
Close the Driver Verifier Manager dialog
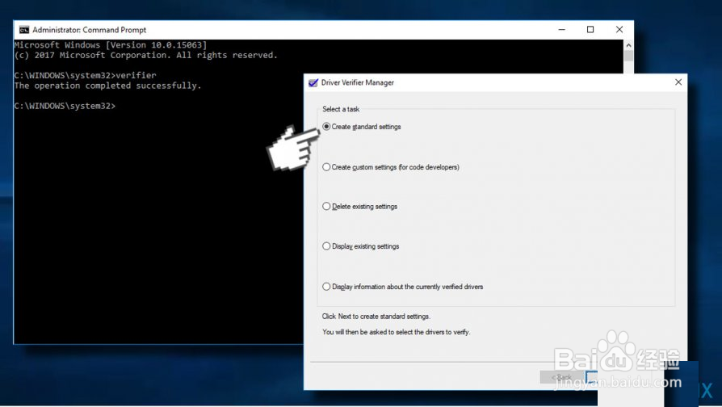pyautogui.click(x=678, y=82)
